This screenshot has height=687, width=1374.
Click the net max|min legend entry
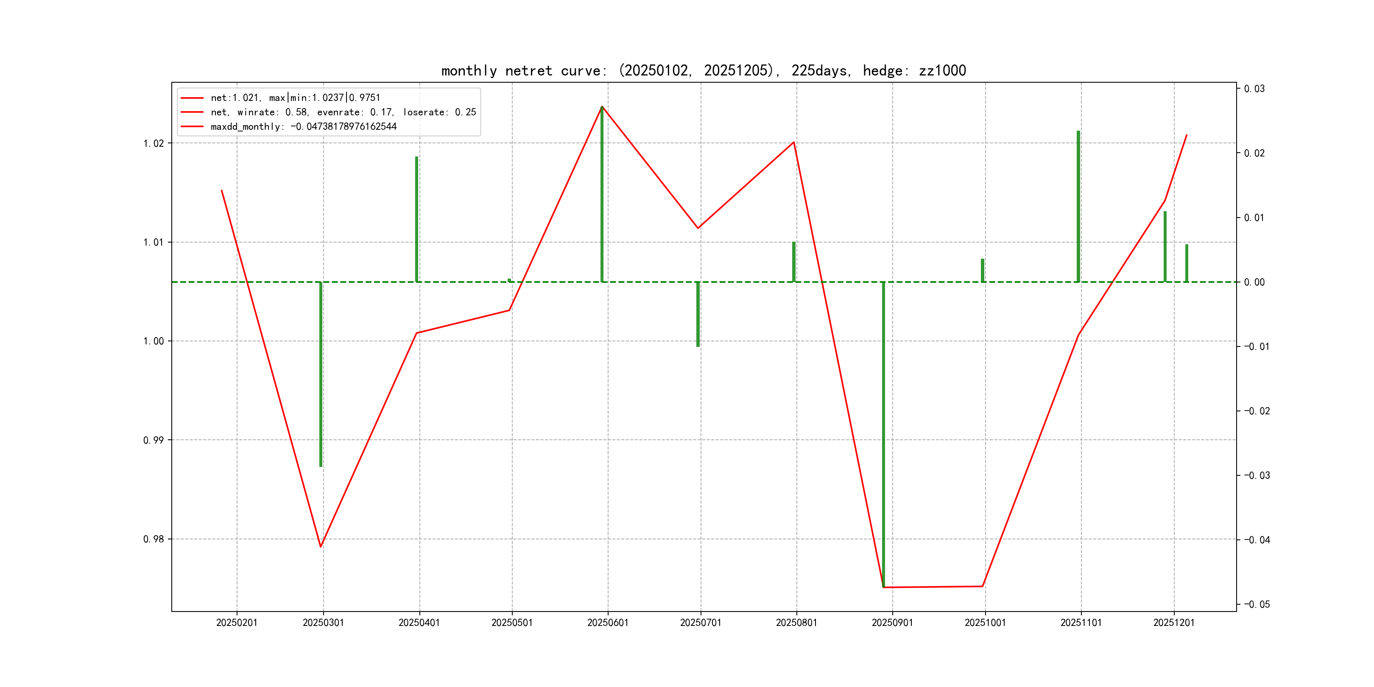(295, 98)
